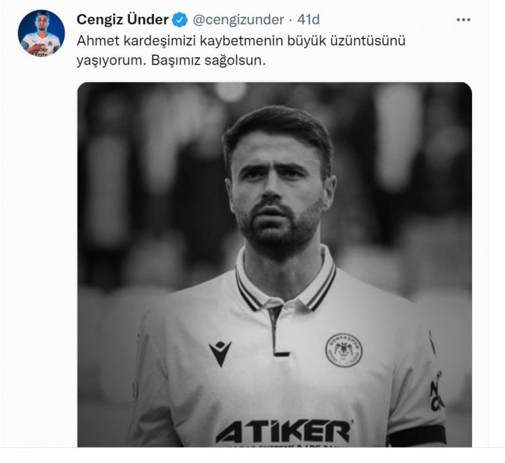Open Cengiz Ünder's round profile avatar
Viewport: 505px width, 463px height.
click(41, 34)
